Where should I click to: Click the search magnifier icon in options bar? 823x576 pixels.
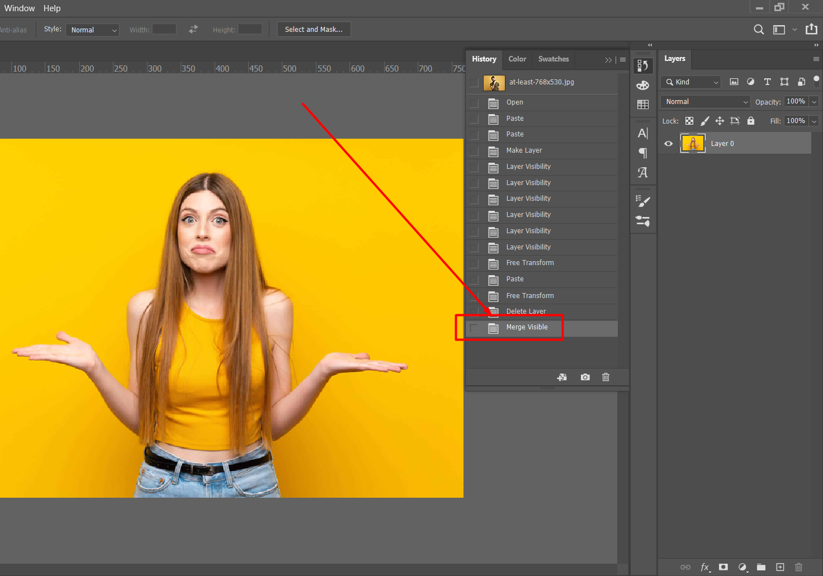click(758, 30)
